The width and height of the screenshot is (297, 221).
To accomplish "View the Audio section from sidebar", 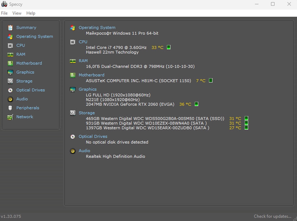I will [22, 99].
